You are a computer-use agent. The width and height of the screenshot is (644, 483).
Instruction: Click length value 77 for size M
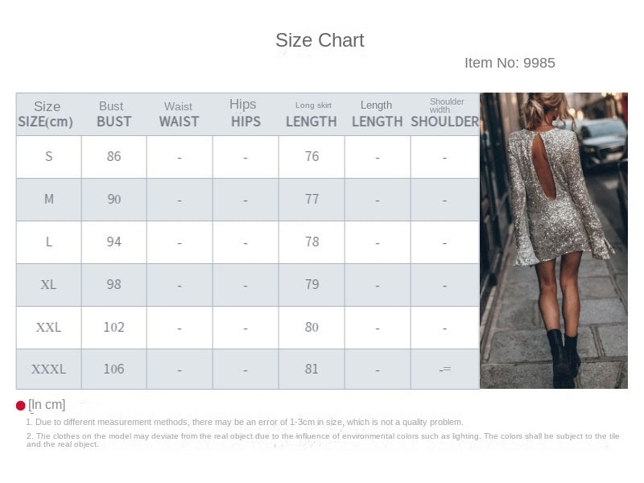pyautogui.click(x=312, y=199)
